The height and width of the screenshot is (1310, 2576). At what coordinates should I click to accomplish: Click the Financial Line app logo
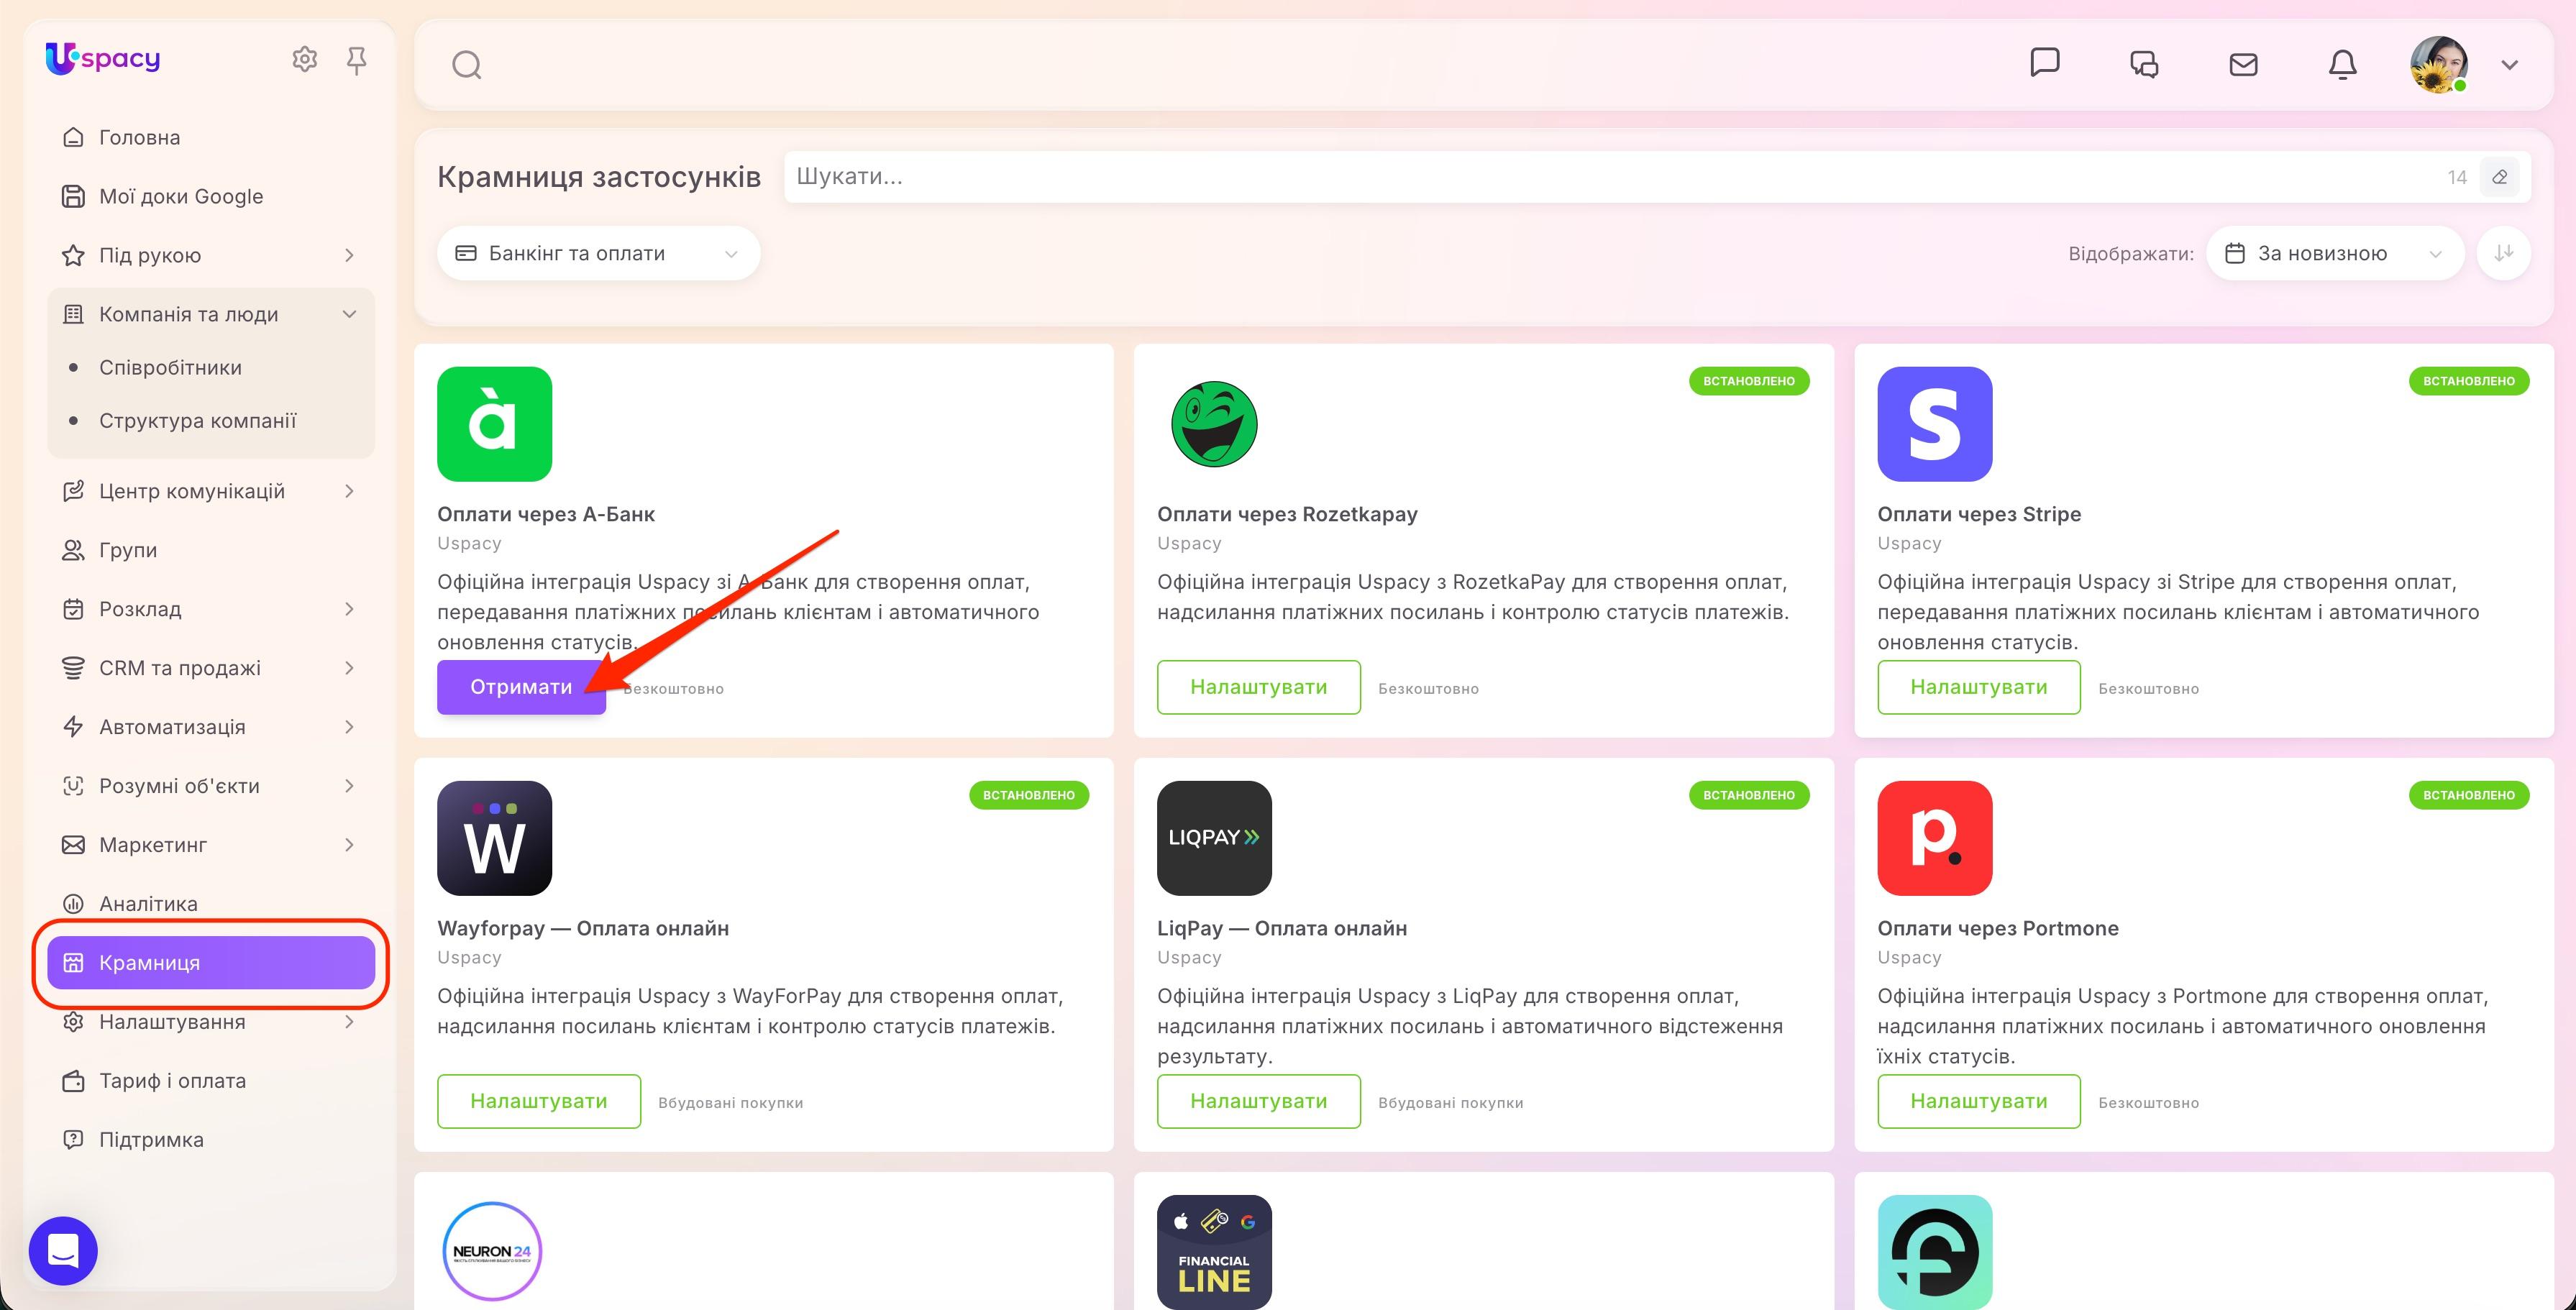point(1214,1252)
